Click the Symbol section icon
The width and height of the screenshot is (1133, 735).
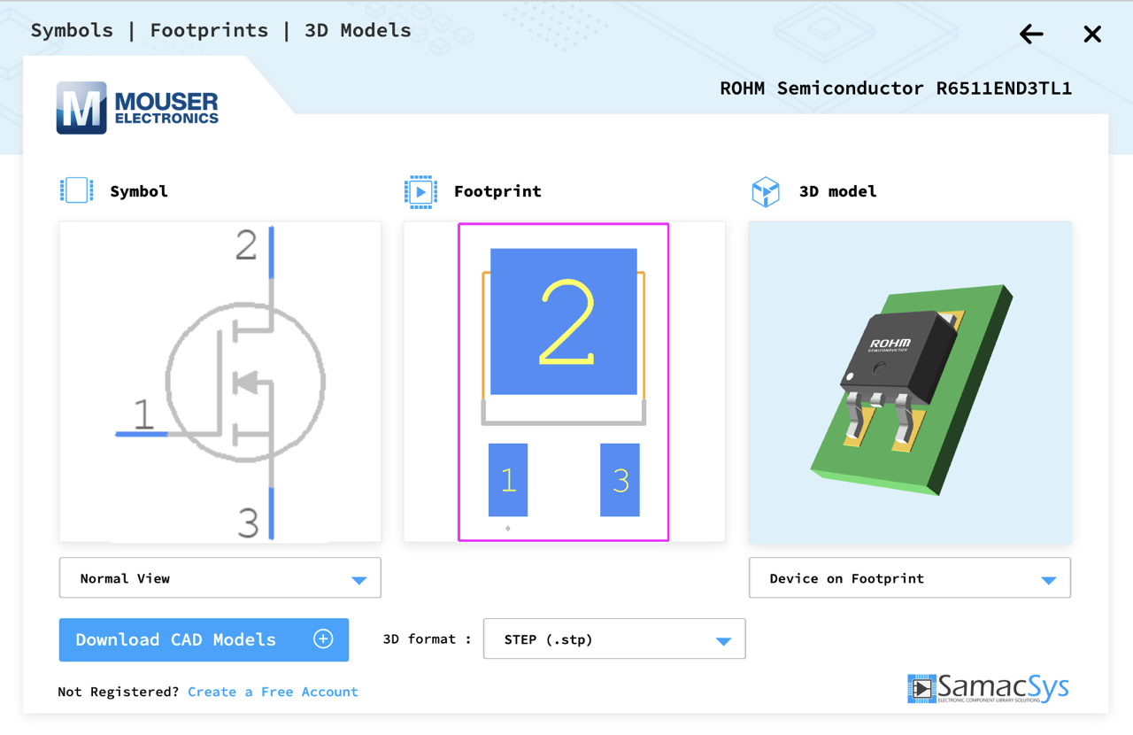[76, 190]
